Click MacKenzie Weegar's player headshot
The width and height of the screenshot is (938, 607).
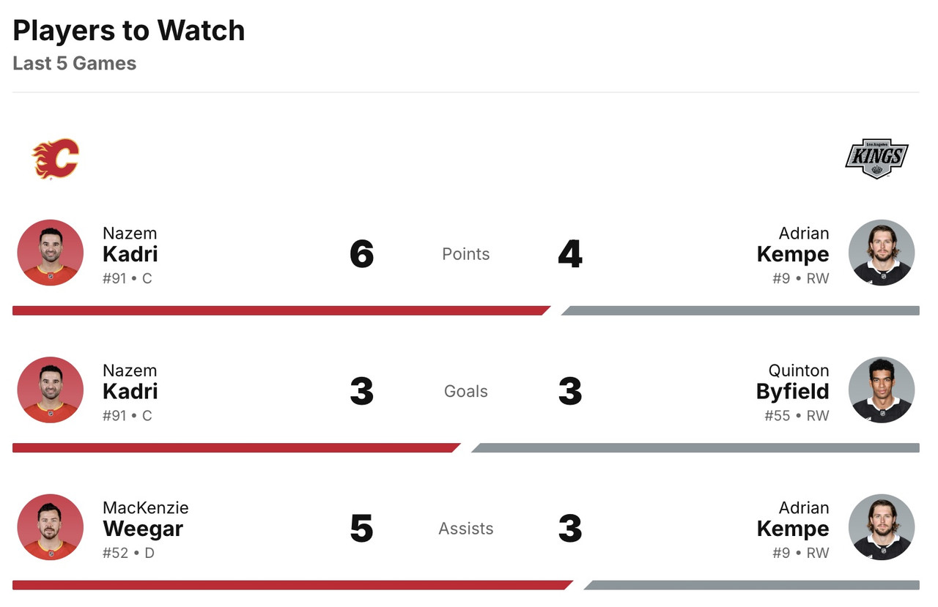tap(50, 527)
